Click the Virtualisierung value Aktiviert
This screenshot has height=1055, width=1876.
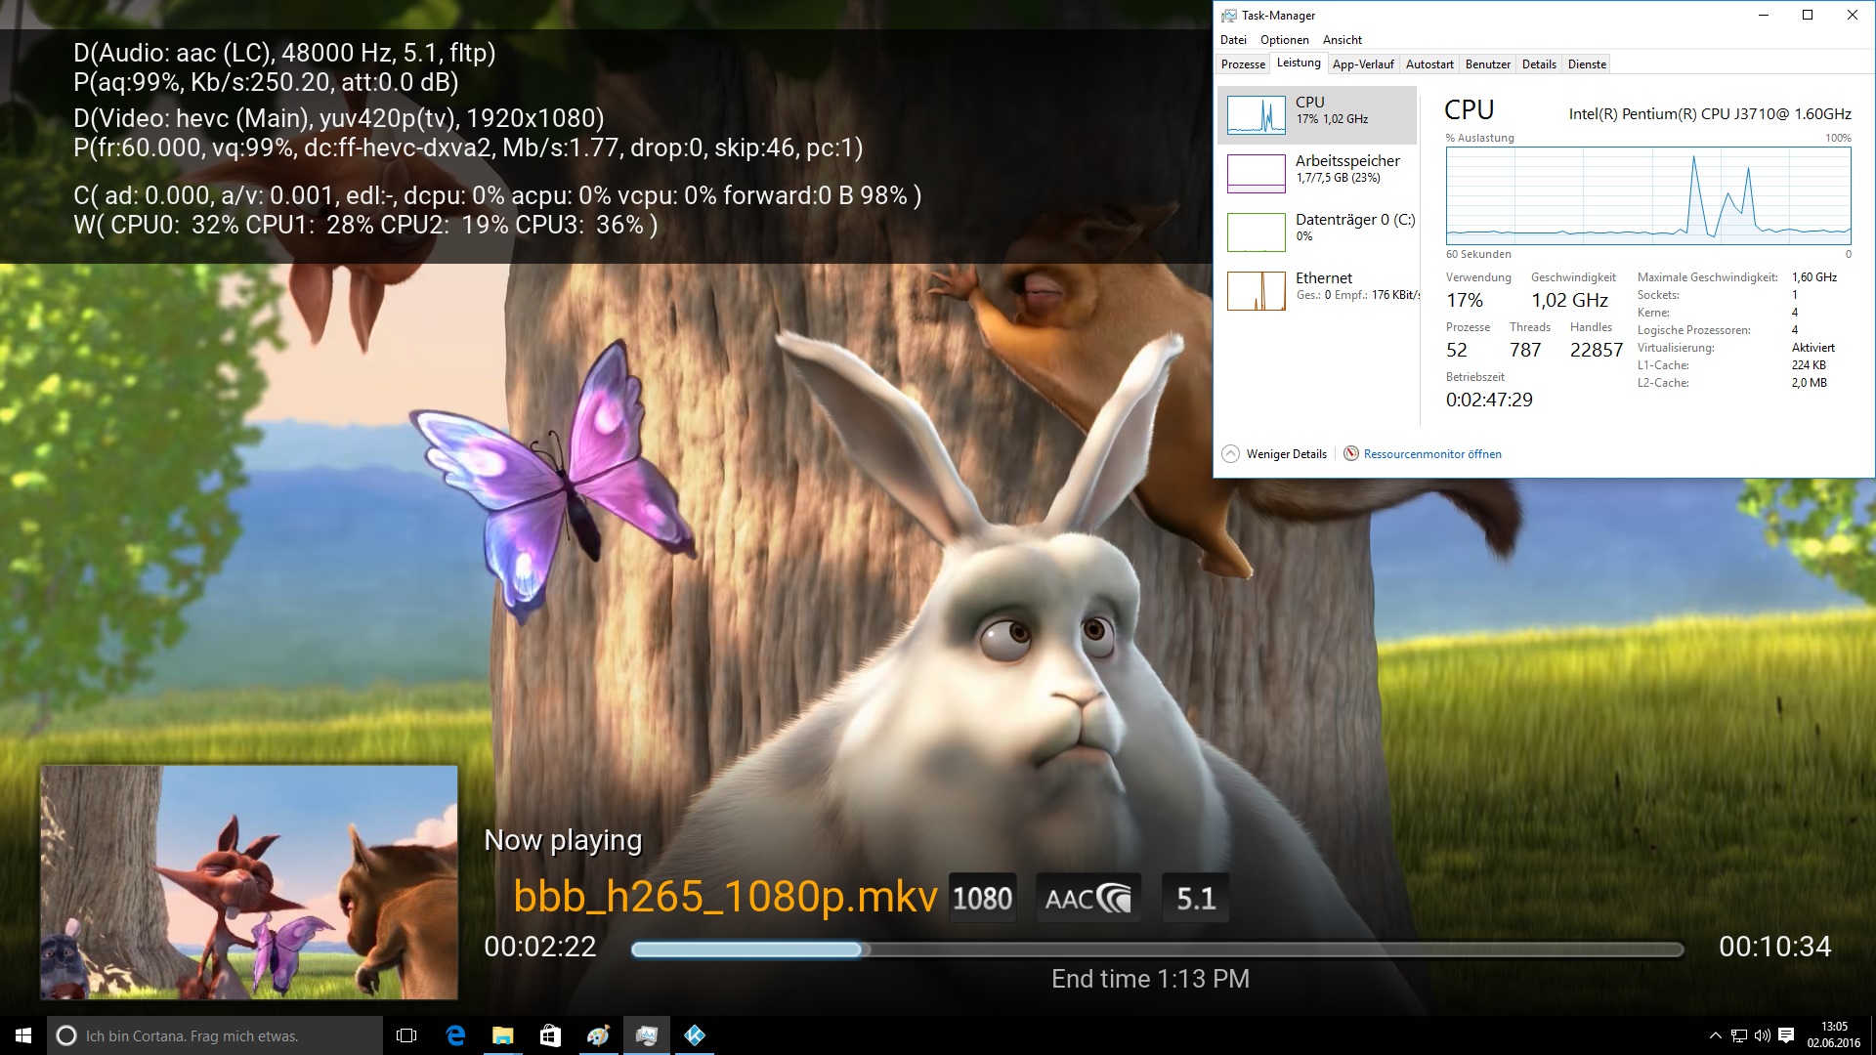point(1813,348)
